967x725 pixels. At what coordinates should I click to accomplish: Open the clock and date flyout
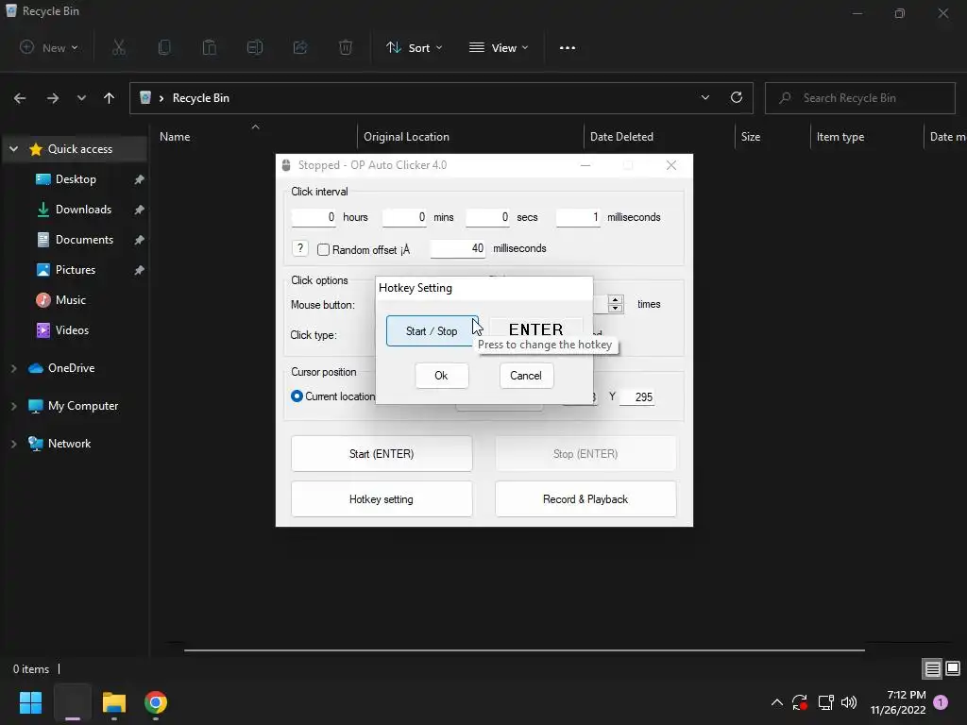pos(898,702)
